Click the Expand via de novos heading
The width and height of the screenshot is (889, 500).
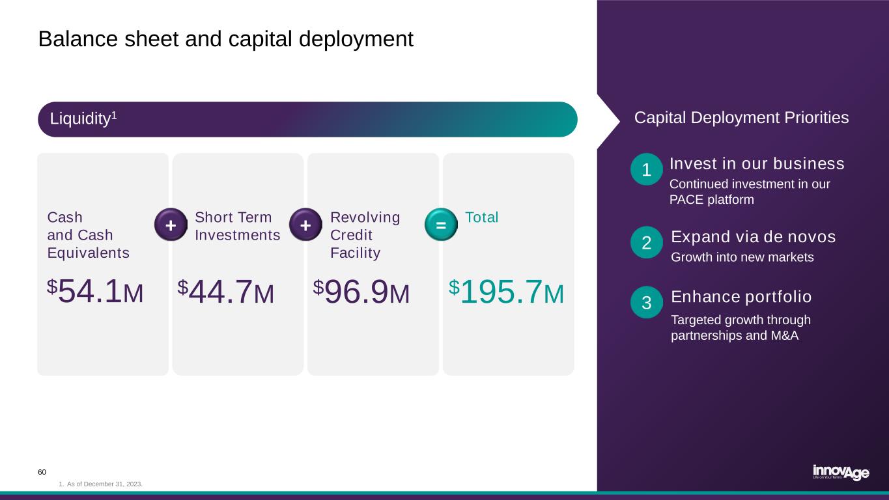click(753, 236)
